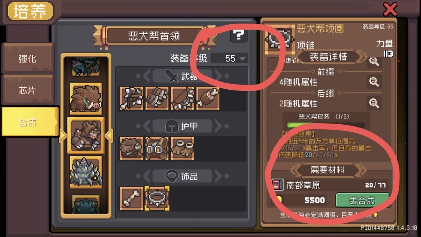Click the meat leg weapon icon

tap(208, 98)
